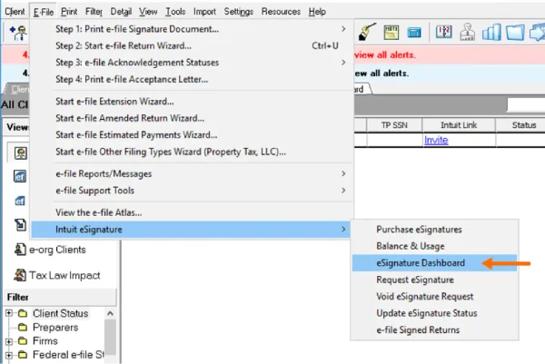
Task: Click the Intuit eSignature submenu arrow
Action: 343,230
